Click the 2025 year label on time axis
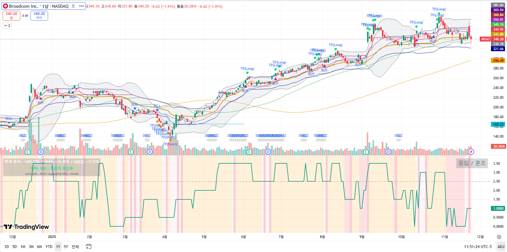This screenshot has height=252, width=507. coord(52,237)
